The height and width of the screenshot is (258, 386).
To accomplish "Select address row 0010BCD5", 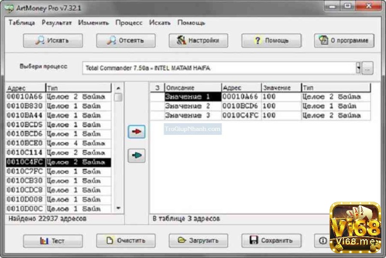I will tap(58, 125).
